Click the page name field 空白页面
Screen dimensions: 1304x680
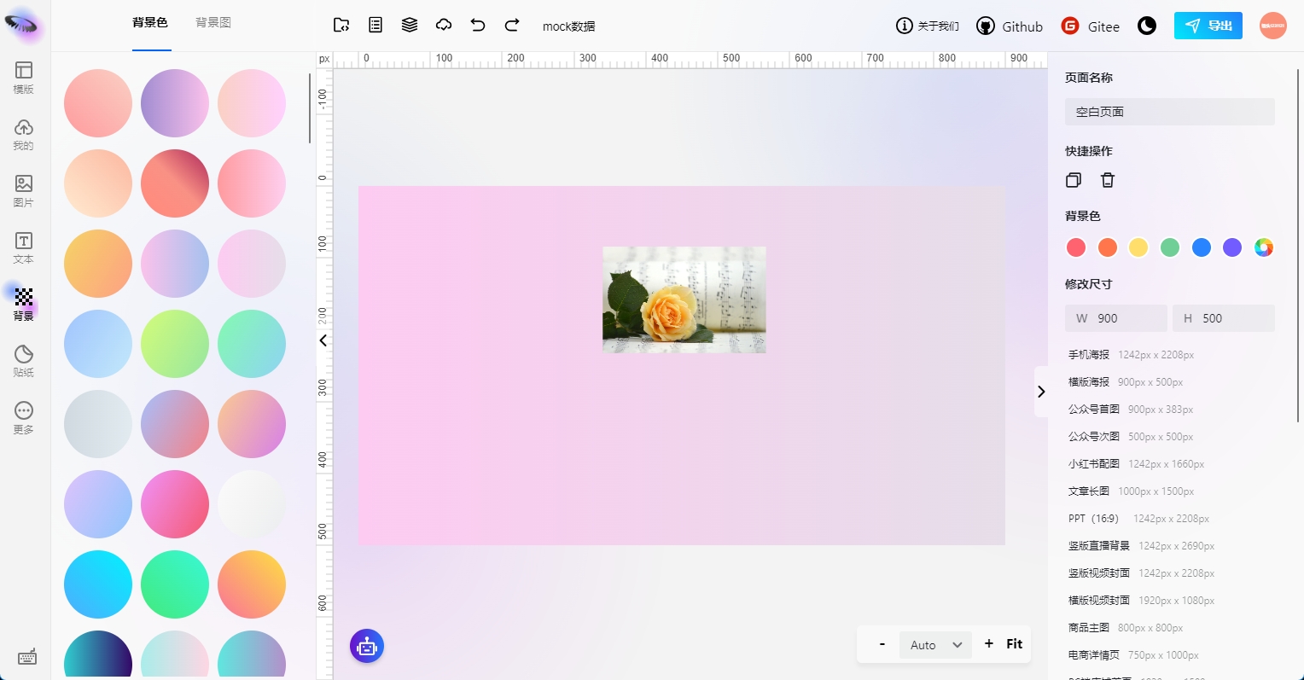click(x=1170, y=112)
